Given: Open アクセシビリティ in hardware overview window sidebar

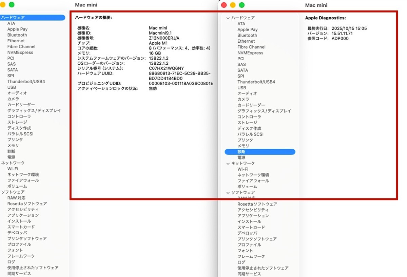Looking at the screenshot, I should point(23,210).
